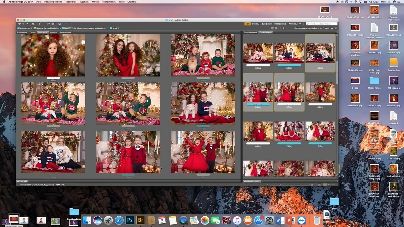Click the thumbnail quality checkerboard icon

(x=272, y=28)
